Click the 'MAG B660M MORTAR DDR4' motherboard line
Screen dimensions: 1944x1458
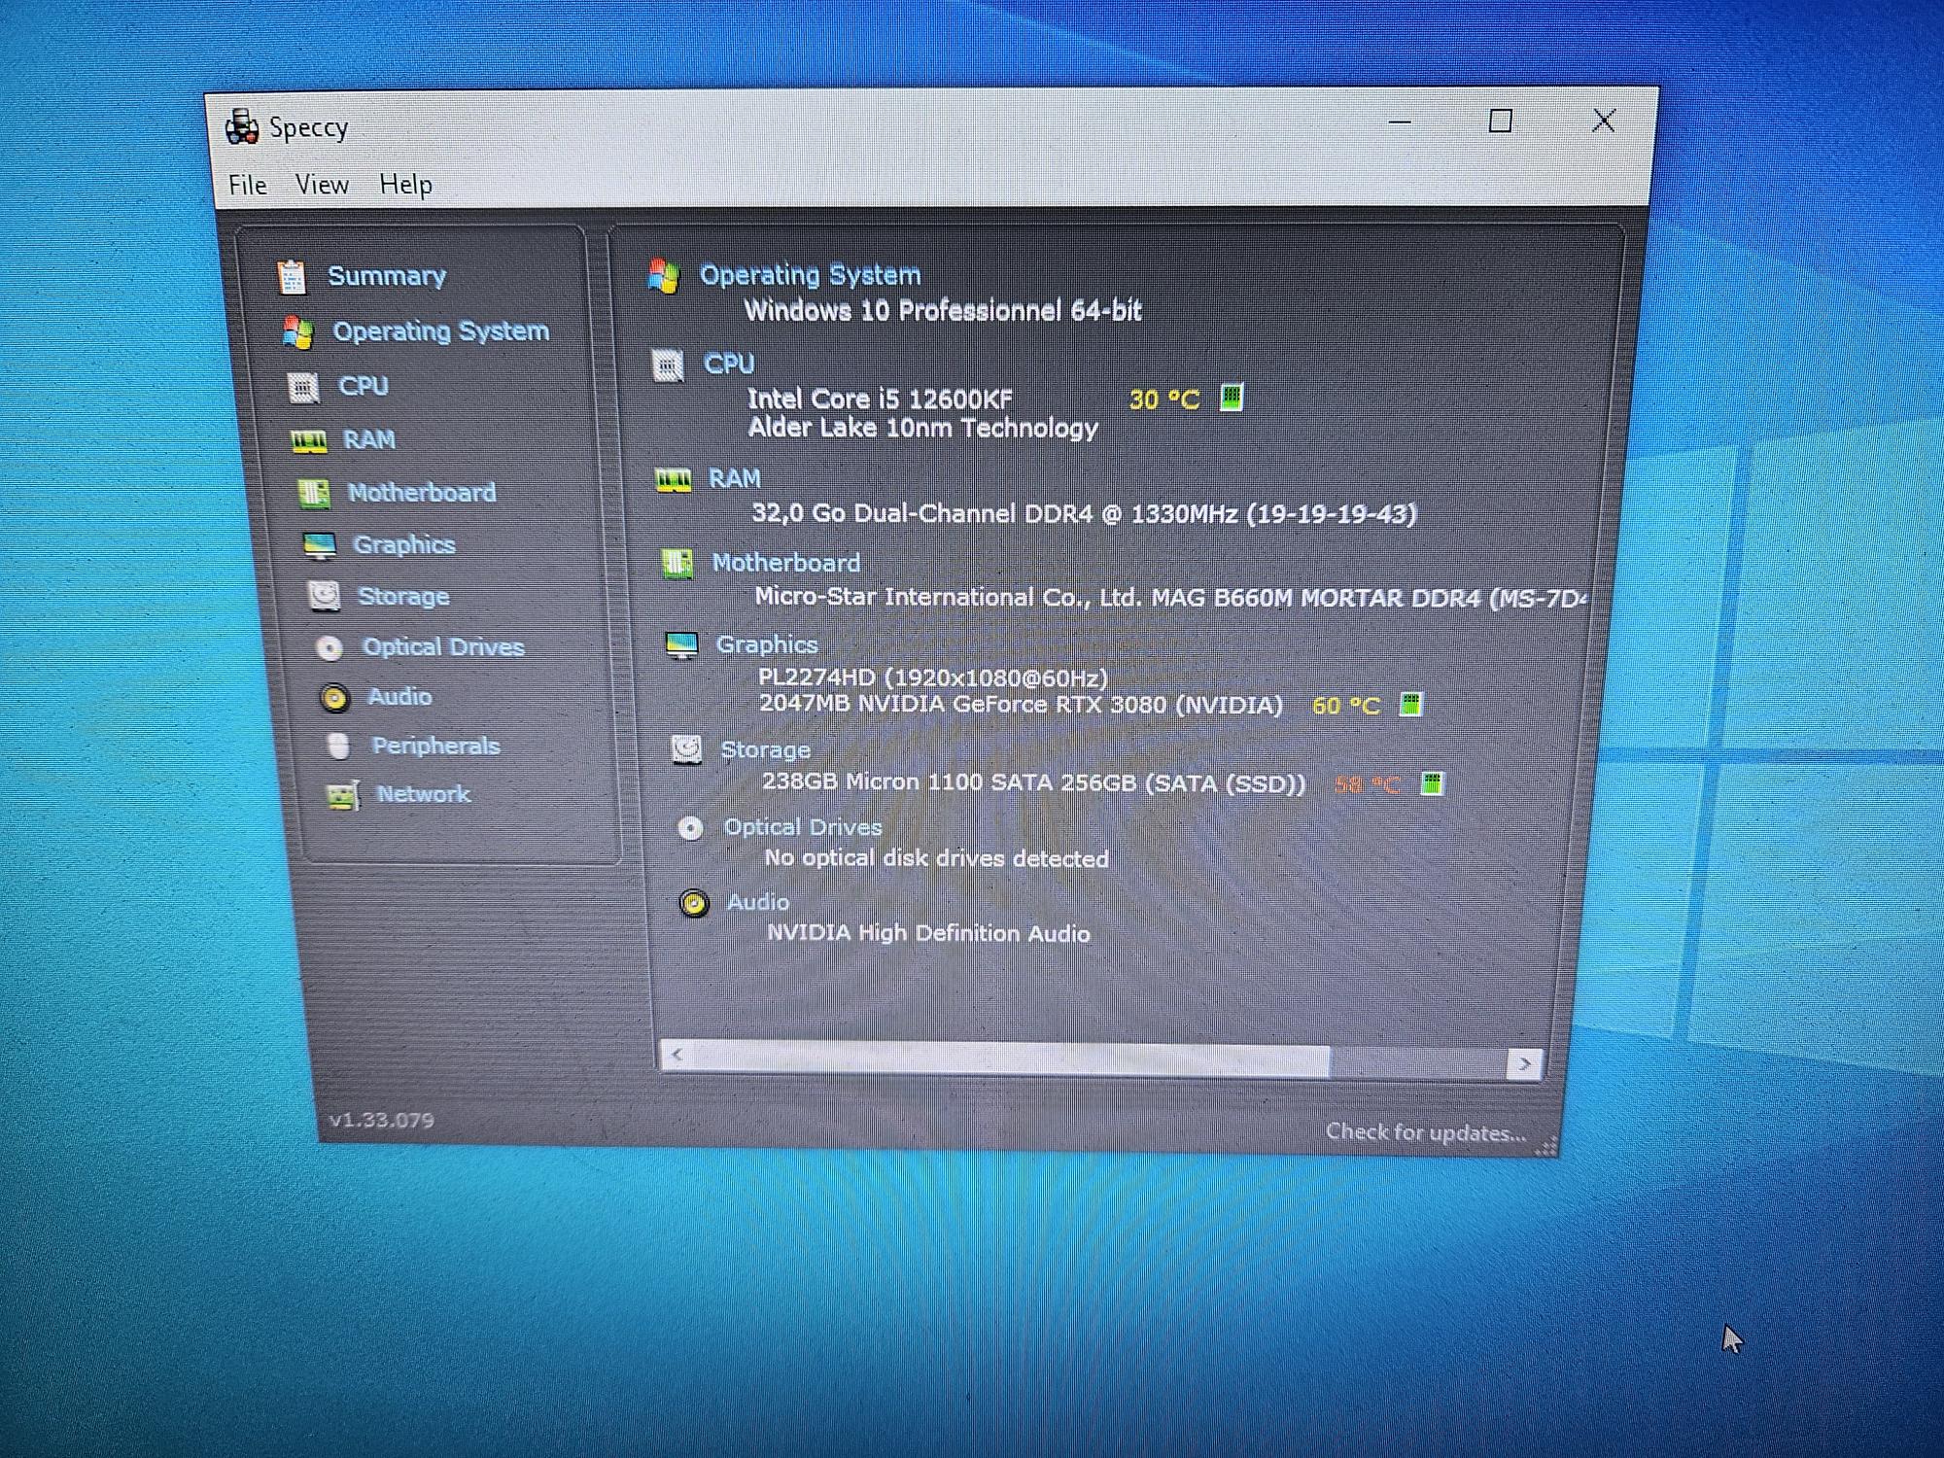pos(1169,597)
